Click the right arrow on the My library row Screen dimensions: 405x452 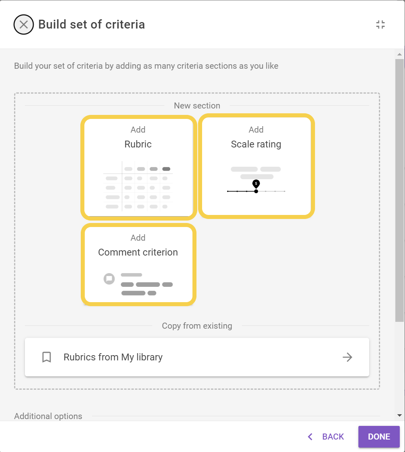347,357
